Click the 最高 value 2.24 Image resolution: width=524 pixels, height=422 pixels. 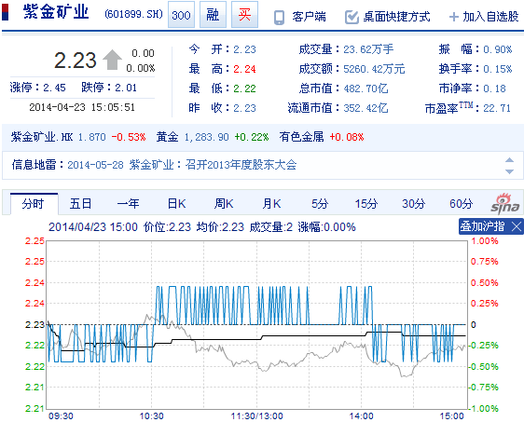(244, 69)
